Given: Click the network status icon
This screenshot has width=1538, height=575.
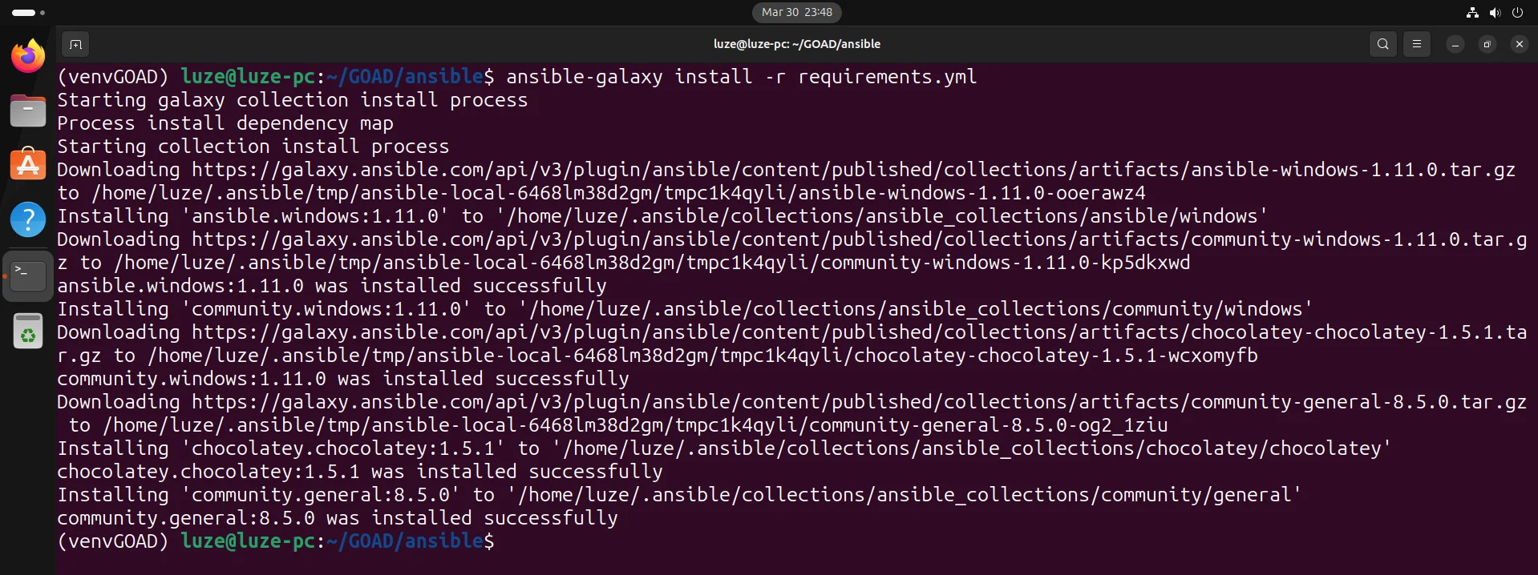Looking at the screenshot, I should point(1472,12).
